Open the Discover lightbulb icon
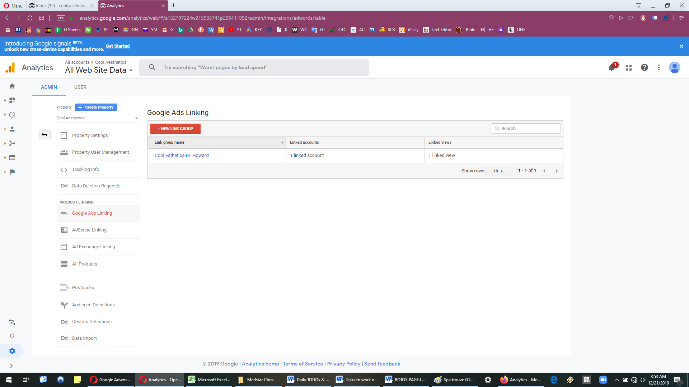The width and height of the screenshot is (689, 387). [12, 336]
